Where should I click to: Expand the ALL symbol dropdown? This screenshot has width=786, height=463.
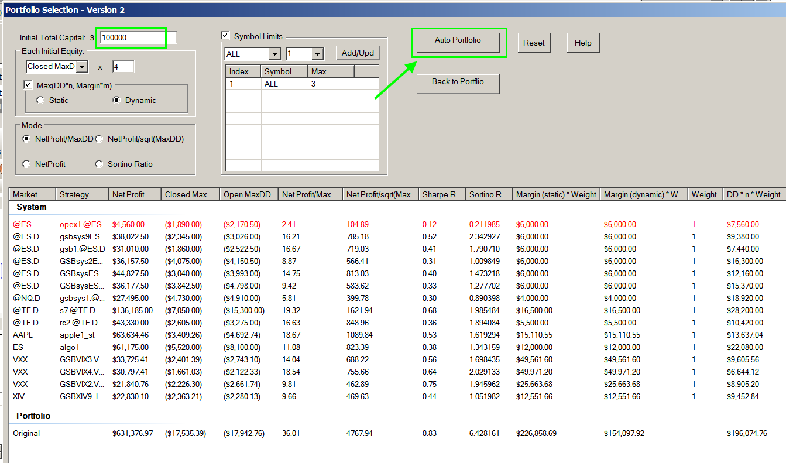click(x=274, y=54)
